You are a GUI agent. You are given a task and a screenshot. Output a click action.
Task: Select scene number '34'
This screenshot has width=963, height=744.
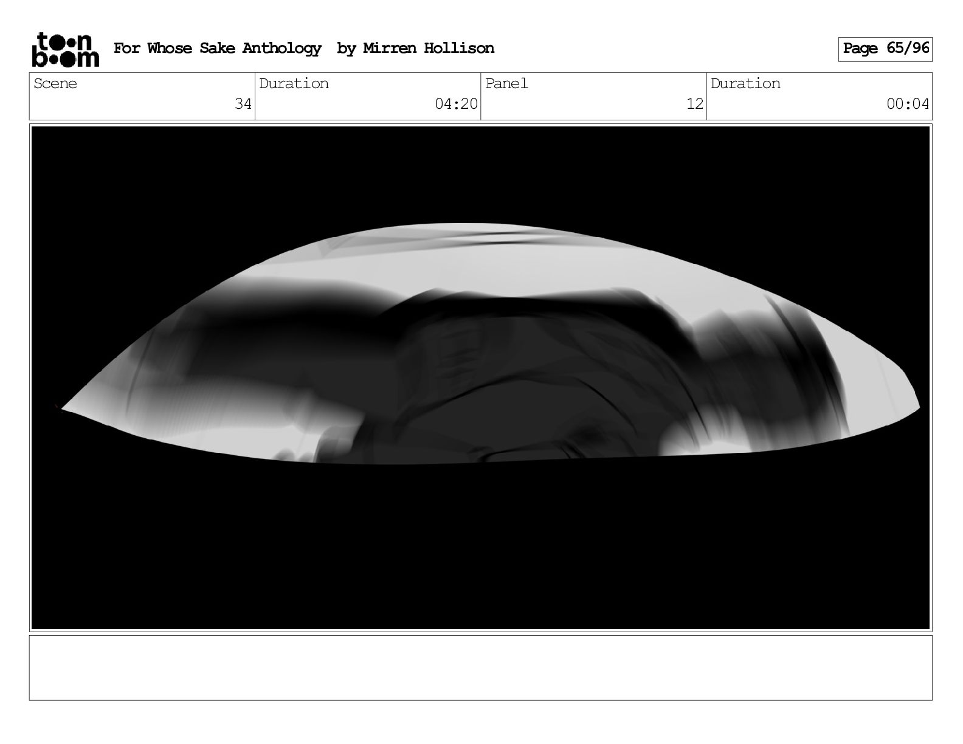click(243, 104)
